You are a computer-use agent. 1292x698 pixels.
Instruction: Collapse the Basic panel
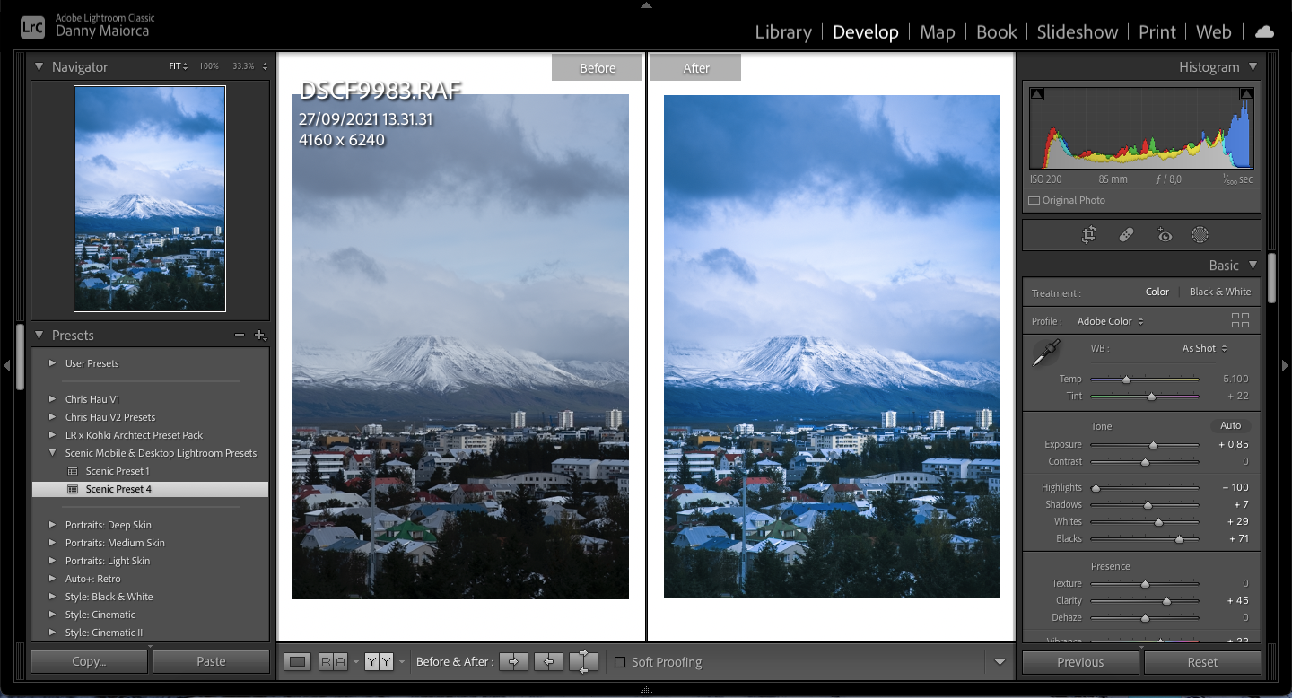click(x=1253, y=265)
